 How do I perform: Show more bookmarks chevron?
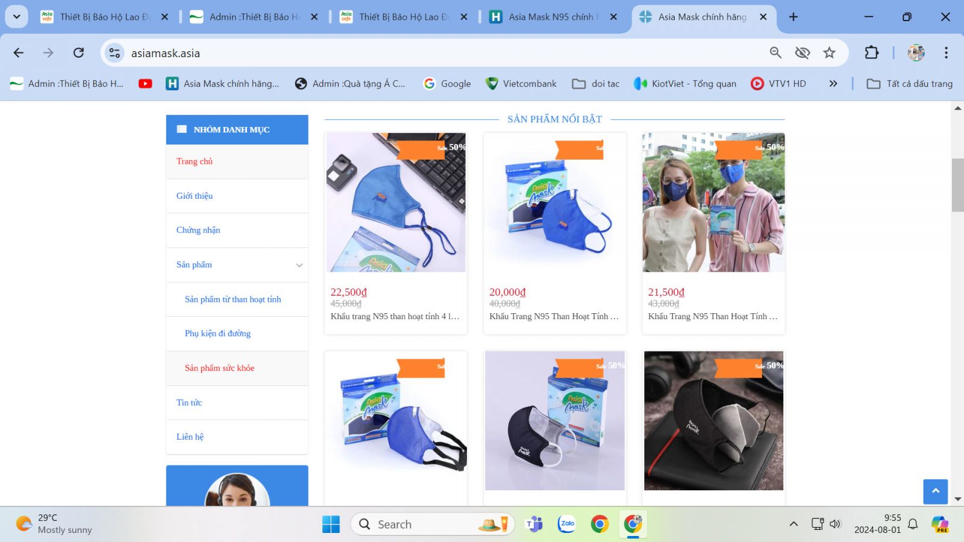tap(833, 84)
